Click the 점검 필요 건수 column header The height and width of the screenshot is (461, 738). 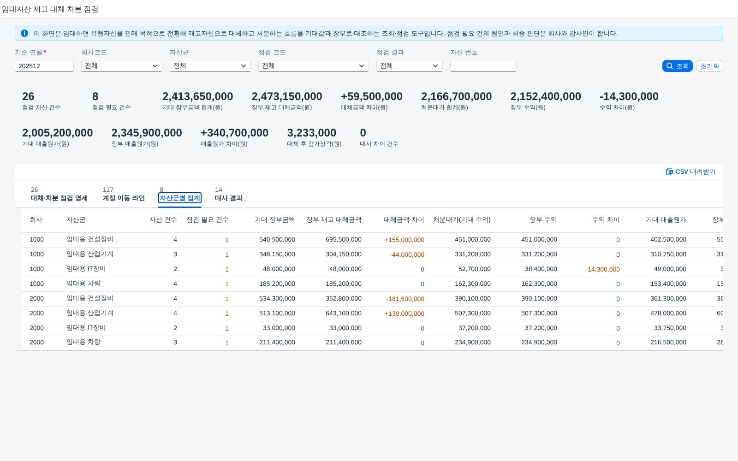click(208, 220)
